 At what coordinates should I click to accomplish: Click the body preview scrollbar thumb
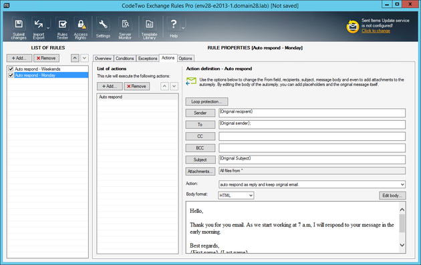[x=402, y=224]
